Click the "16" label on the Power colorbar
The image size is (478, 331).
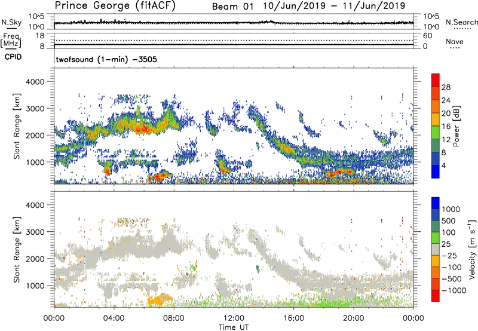pyautogui.click(x=446, y=127)
